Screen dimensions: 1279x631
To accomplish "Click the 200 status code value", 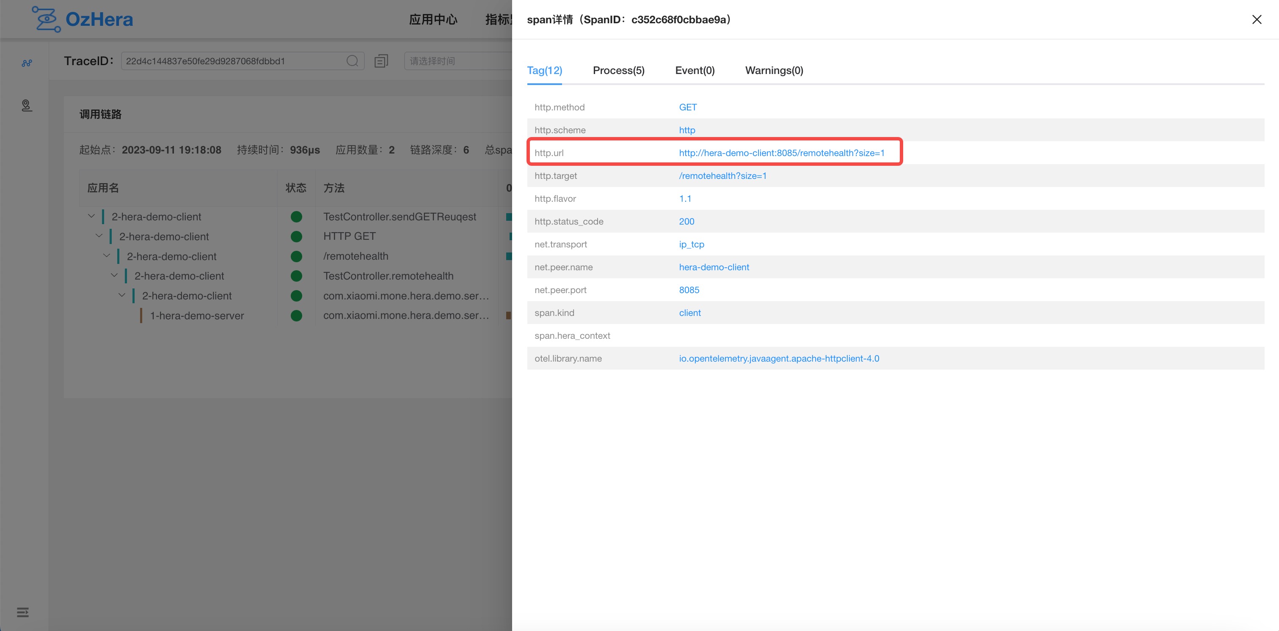I will (686, 221).
